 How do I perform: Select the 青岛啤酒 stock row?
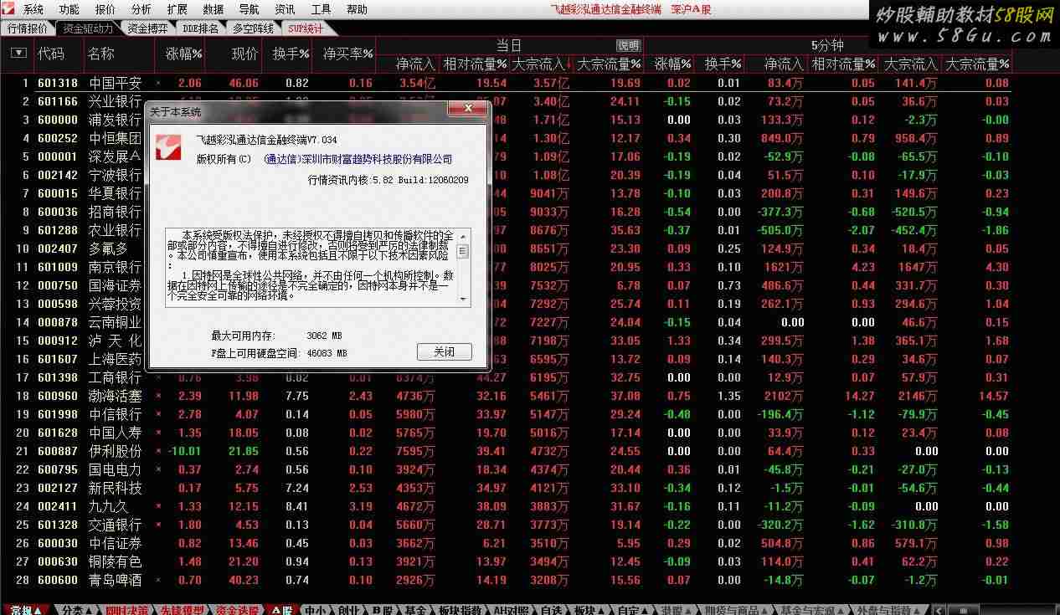506,580
